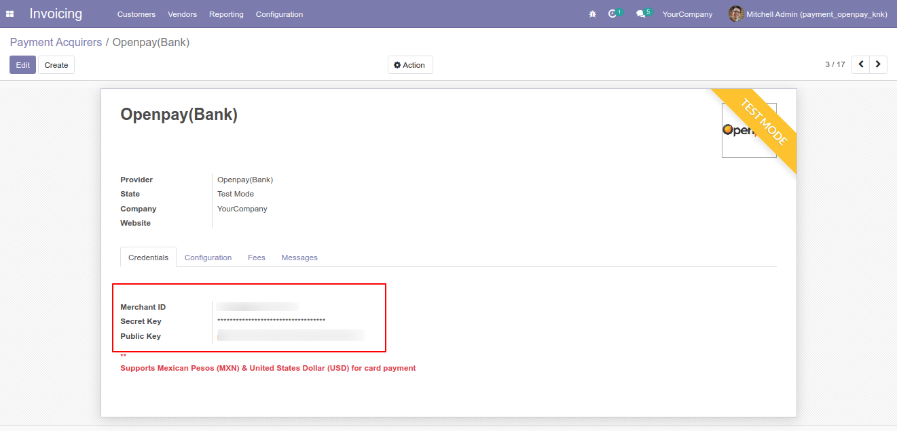Open the Configuration top menu
The width and height of the screenshot is (897, 431).
pos(279,14)
